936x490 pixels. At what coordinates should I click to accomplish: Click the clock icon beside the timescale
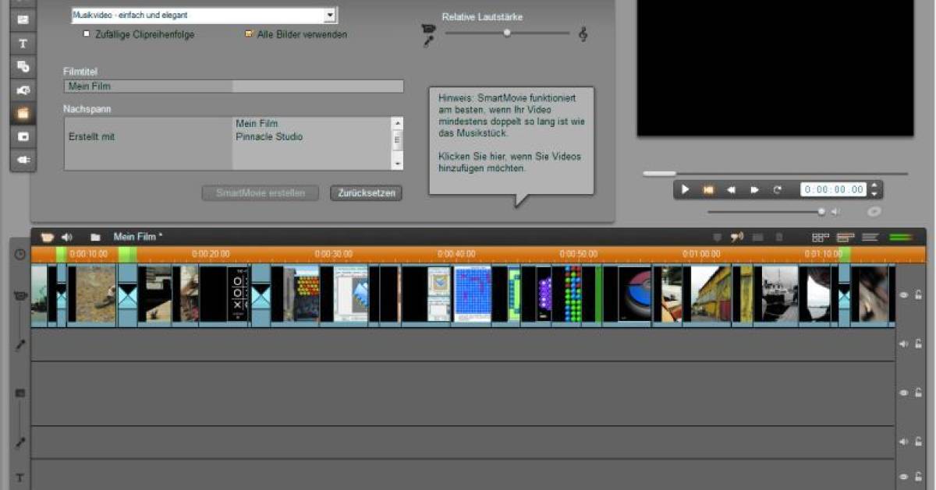[20, 254]
